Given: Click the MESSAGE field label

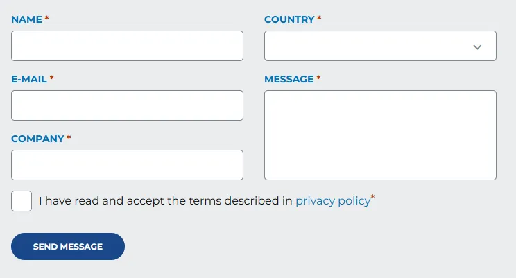Looking at the screenshot, I should pos(289,79).
